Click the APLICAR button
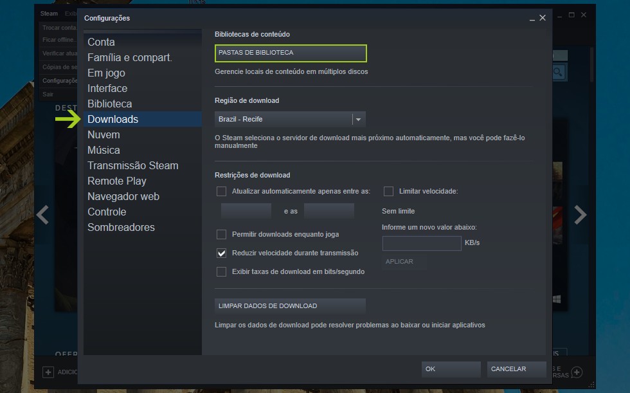 pyautogui.click(x=404, y=262)
